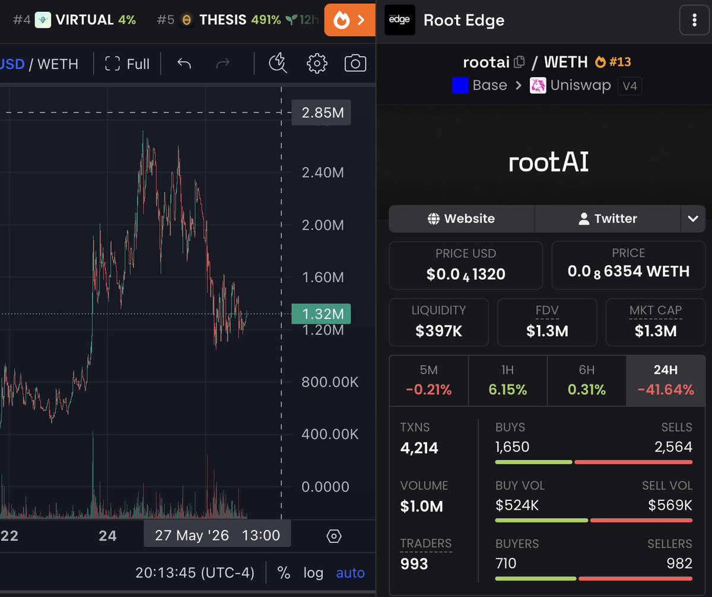Redo the chart action

[x=223, y=63]
